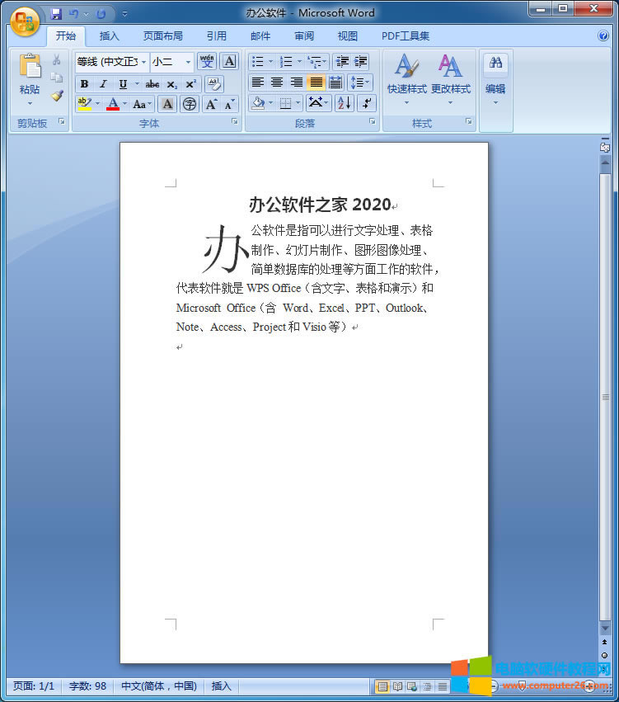The width and height of the screenshot is (619, 702).
Task: Increase the paragraph indent
Action: (x=360, y=61)
